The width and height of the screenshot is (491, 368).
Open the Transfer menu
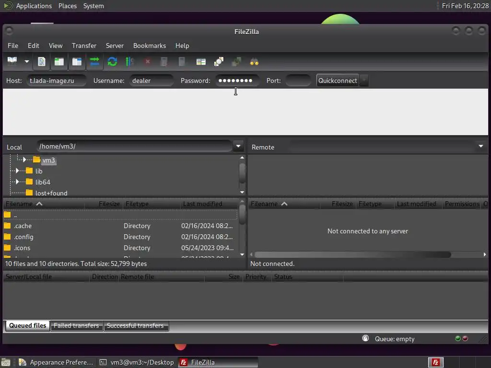click(84, 46)
